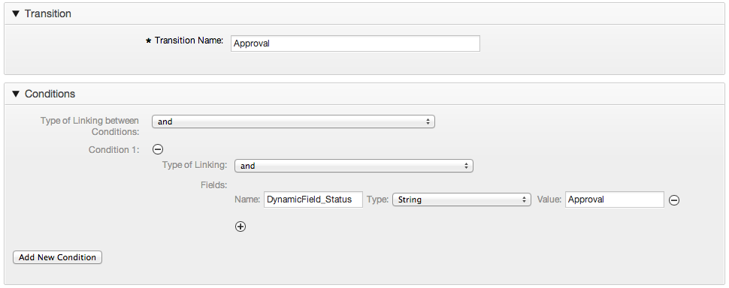Screen dimensions: 729x288
Task: Click the Type label before String dropdown
Action: (x=377, y=199)
